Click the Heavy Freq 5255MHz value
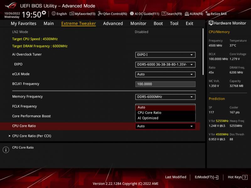251x188 pixels. pos(236,126)
